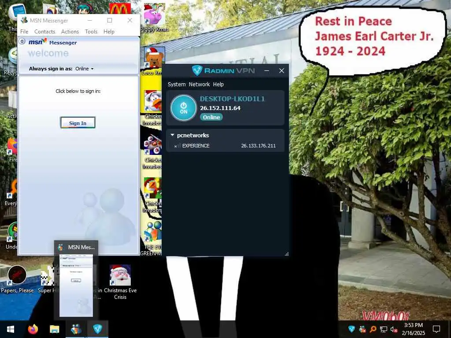Toggle the Radmin VPN ON power button

pos(184,108)
